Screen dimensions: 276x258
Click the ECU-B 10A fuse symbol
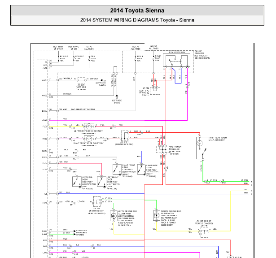coord(136,58)
